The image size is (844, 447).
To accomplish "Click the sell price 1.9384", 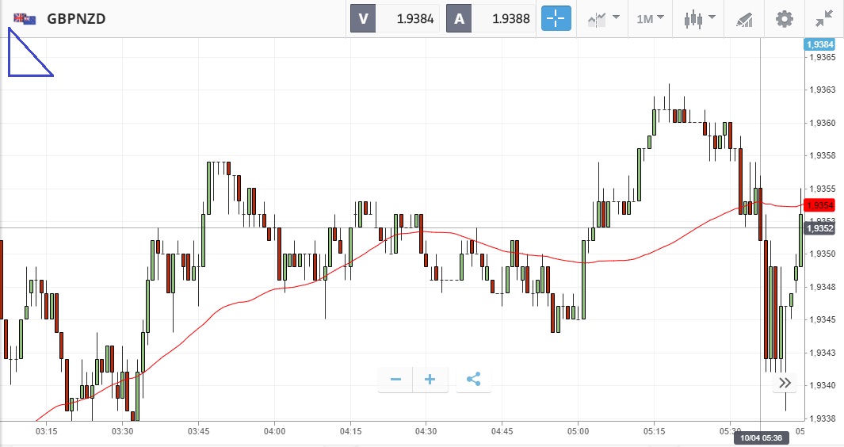I will 415,19.
